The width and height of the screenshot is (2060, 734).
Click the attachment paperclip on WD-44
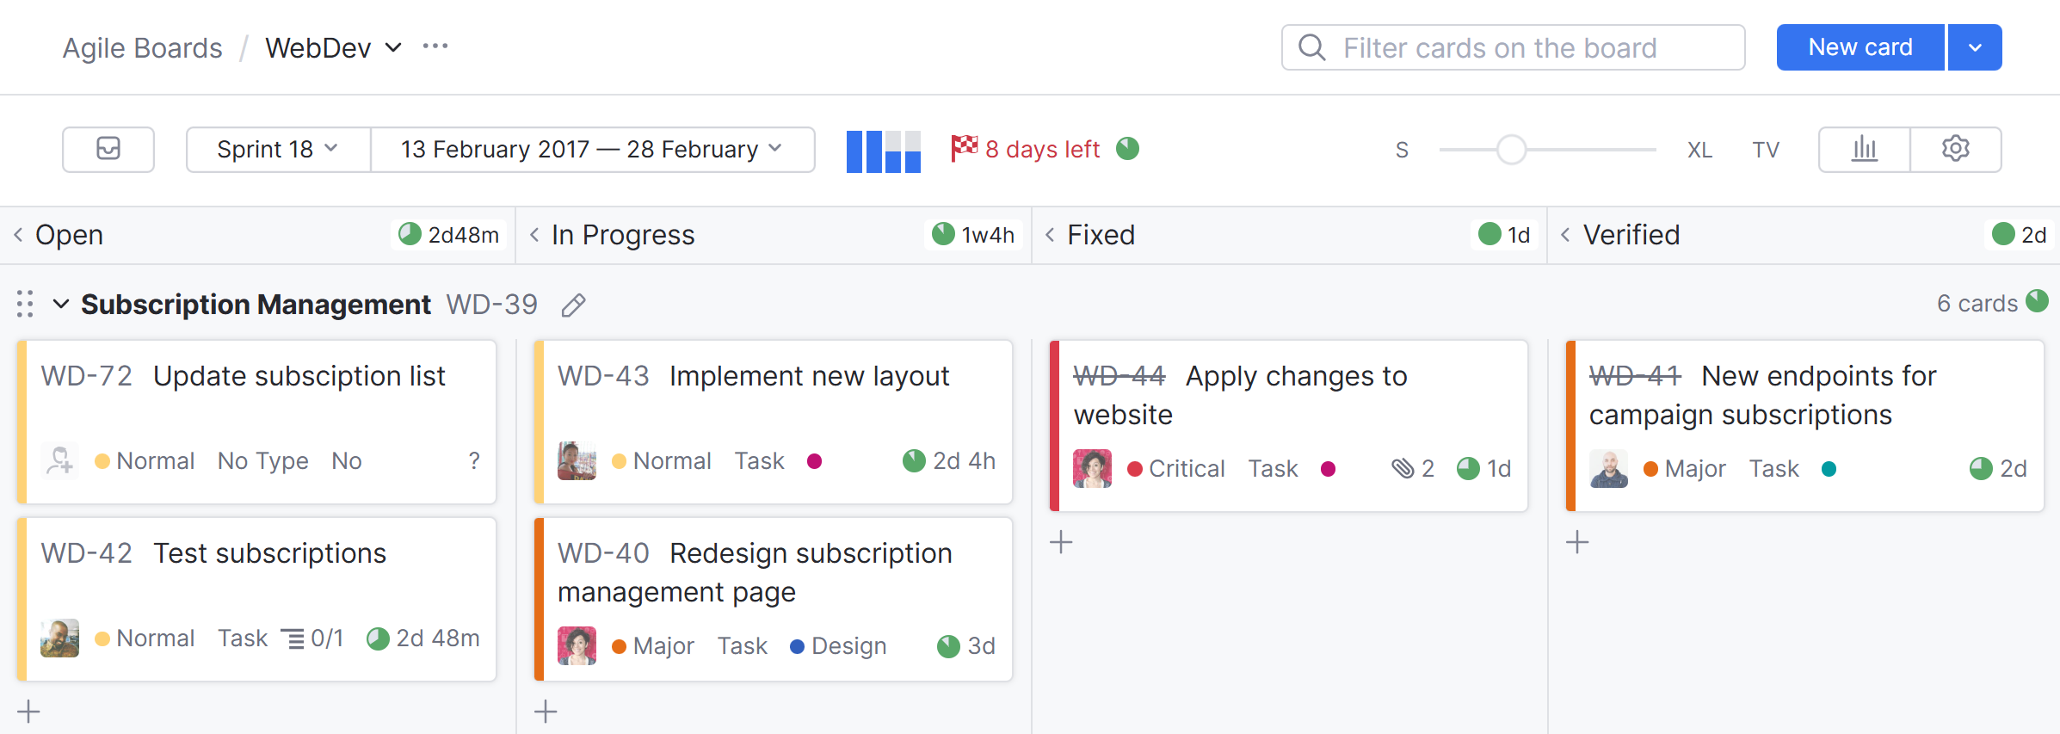coord(1403,468)
